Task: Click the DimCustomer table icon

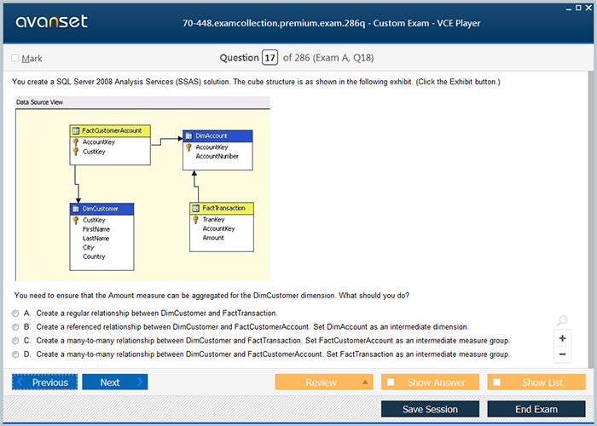Action: [76, 209]
